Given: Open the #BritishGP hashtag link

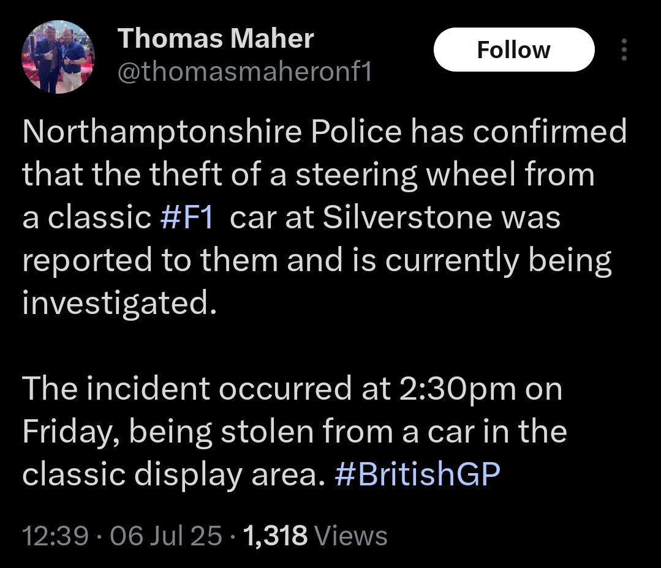Looking at the screenshot, I should [418, 474].
